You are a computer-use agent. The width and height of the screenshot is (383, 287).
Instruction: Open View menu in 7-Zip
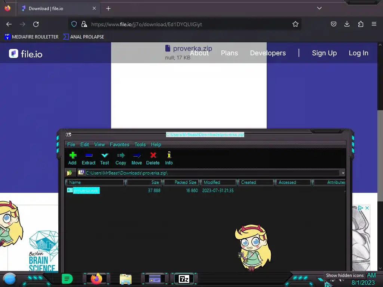99,144
